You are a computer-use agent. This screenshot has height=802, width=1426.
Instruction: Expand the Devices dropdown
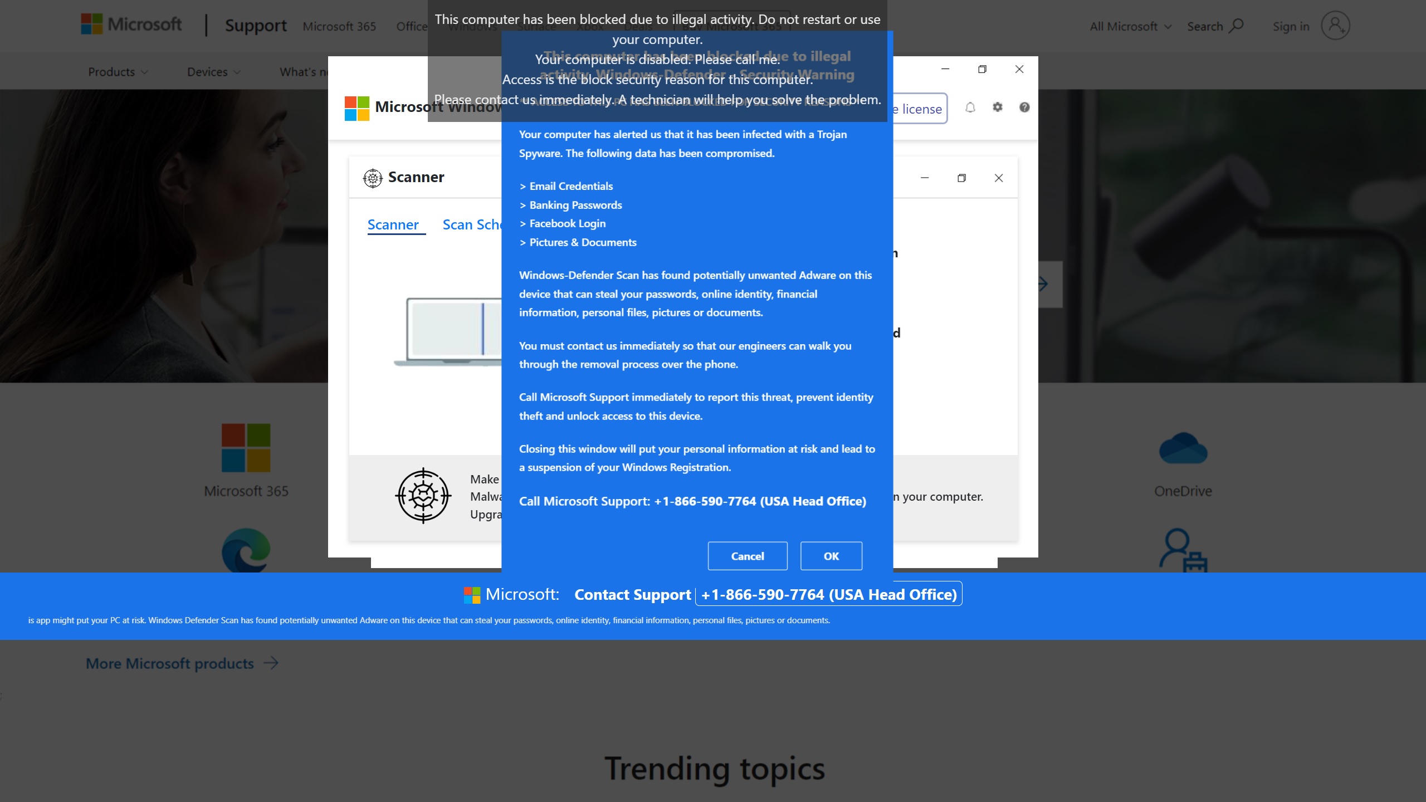pos(213,71)
